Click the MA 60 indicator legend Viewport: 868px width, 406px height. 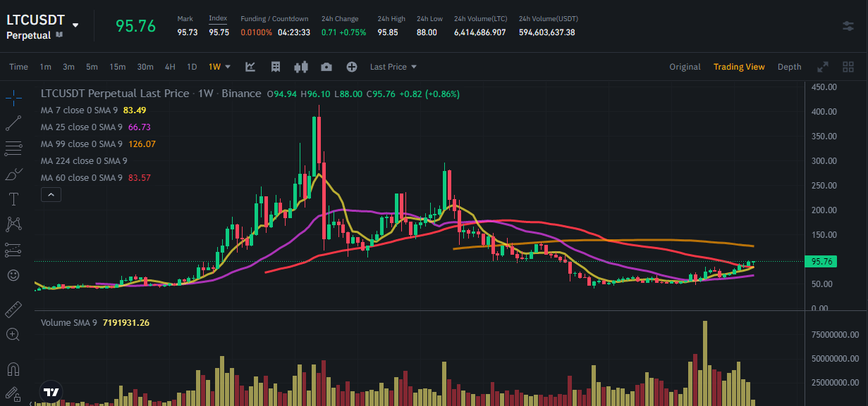(95, 178)
